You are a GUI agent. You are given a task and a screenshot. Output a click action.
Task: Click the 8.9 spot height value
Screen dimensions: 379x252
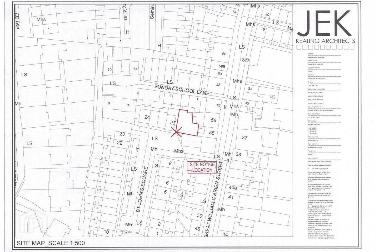coord(245,60)
